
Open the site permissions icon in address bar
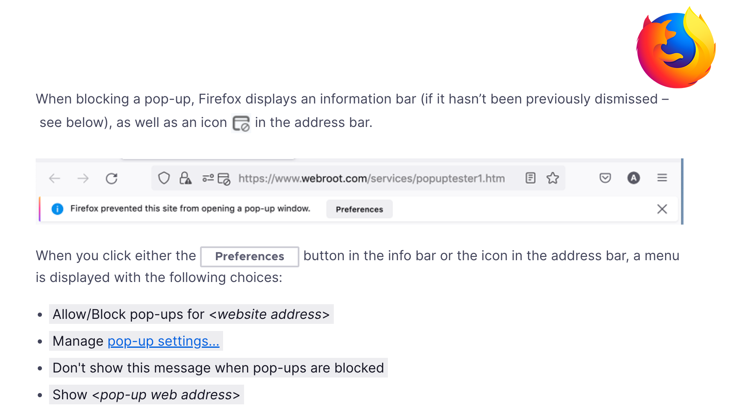click(208, 178)
